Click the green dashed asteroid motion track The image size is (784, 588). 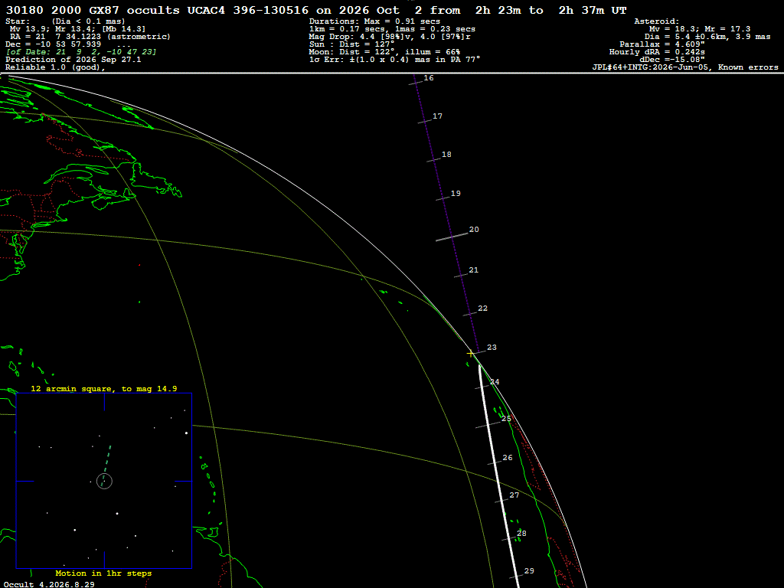point(106,466)
